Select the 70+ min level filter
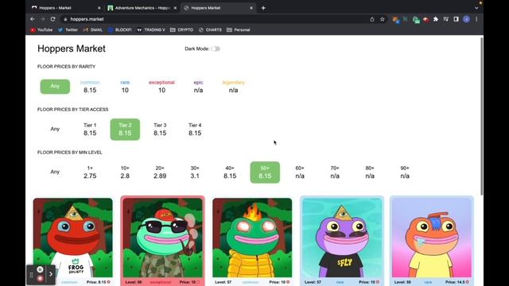 click(335, 172)
